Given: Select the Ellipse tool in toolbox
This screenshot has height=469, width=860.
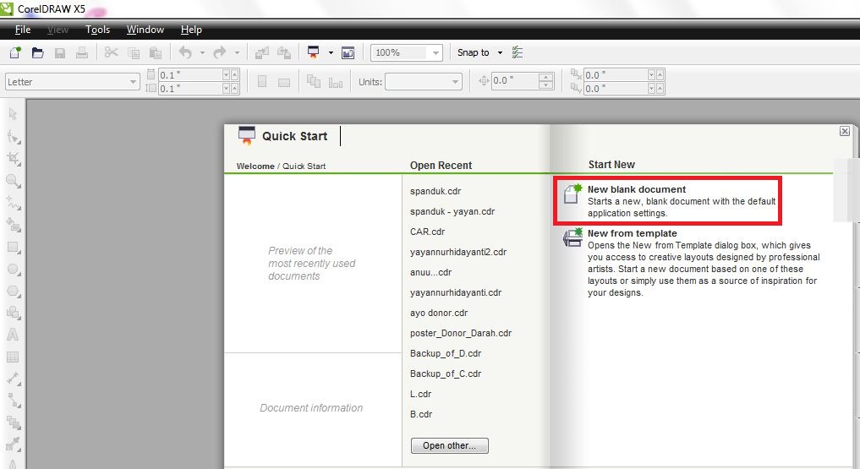Looking at the screenshot, I should pyautogui.click(x=14, y=270).
